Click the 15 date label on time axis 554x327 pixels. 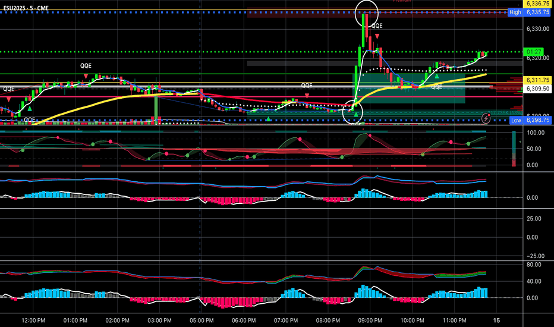point(496,320)
